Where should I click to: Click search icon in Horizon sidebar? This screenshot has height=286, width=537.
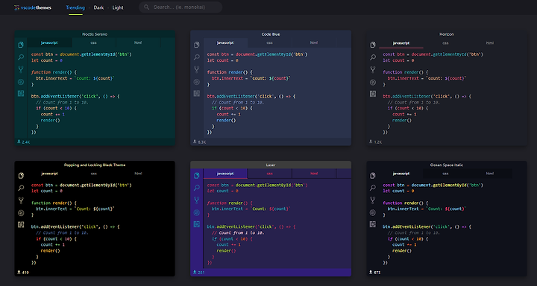coord(373,57)
